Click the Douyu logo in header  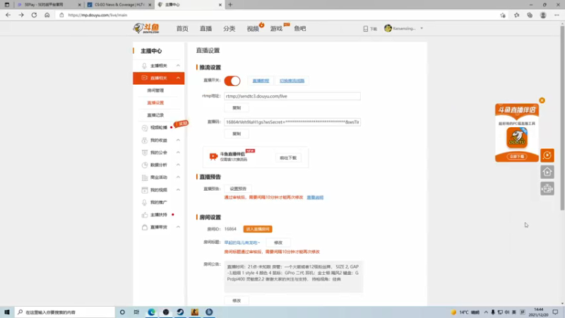146,28
